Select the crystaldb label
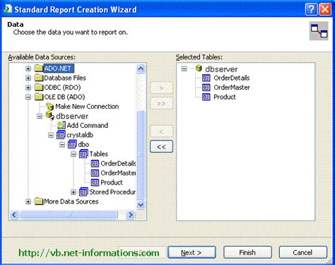 (80, 135)
